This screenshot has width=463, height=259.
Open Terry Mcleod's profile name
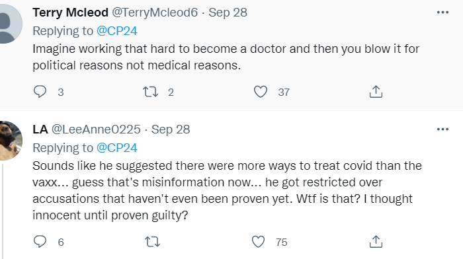point(71,13)
